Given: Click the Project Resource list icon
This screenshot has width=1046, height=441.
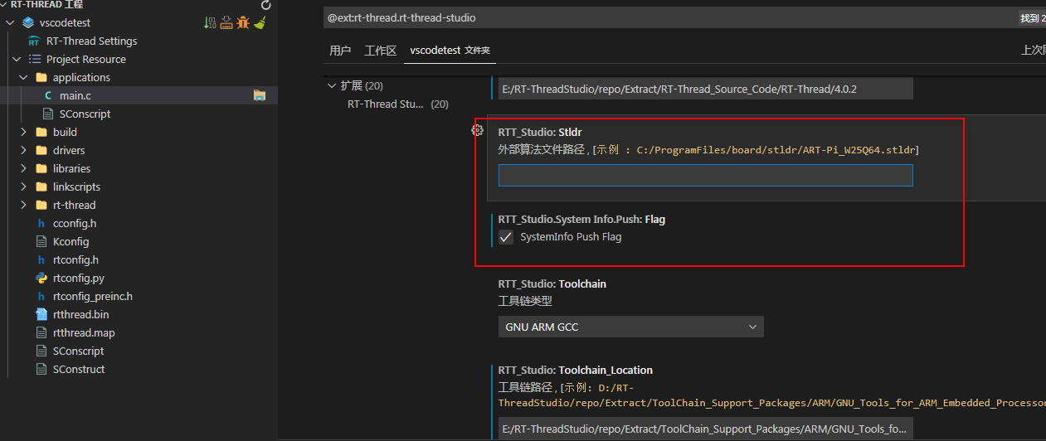Looking at the screenshot, I should pyautogui.click(x=35, y=60).
